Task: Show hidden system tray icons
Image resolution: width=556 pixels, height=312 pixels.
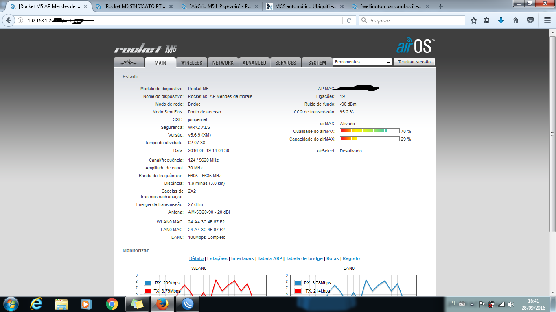Action: click(x=472, y=303)
